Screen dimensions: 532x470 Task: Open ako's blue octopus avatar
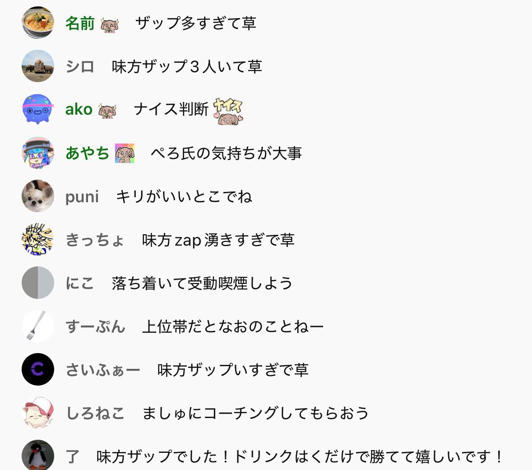(x=37, y=109)
